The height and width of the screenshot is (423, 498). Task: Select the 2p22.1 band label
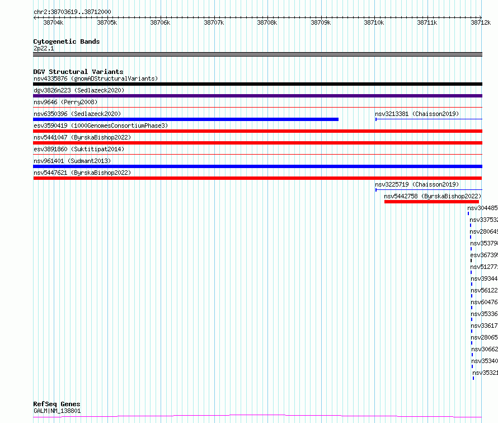pyautogui.click(x=44, y=48)
